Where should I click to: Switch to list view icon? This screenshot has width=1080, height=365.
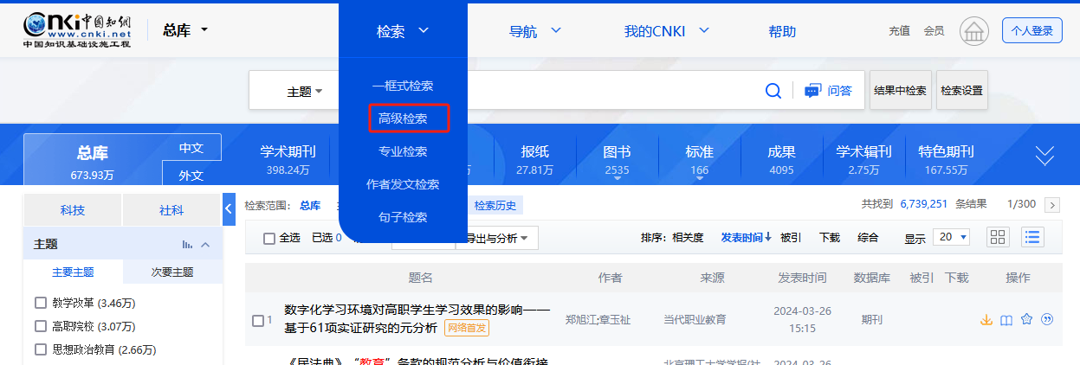tap(1032, 237)
